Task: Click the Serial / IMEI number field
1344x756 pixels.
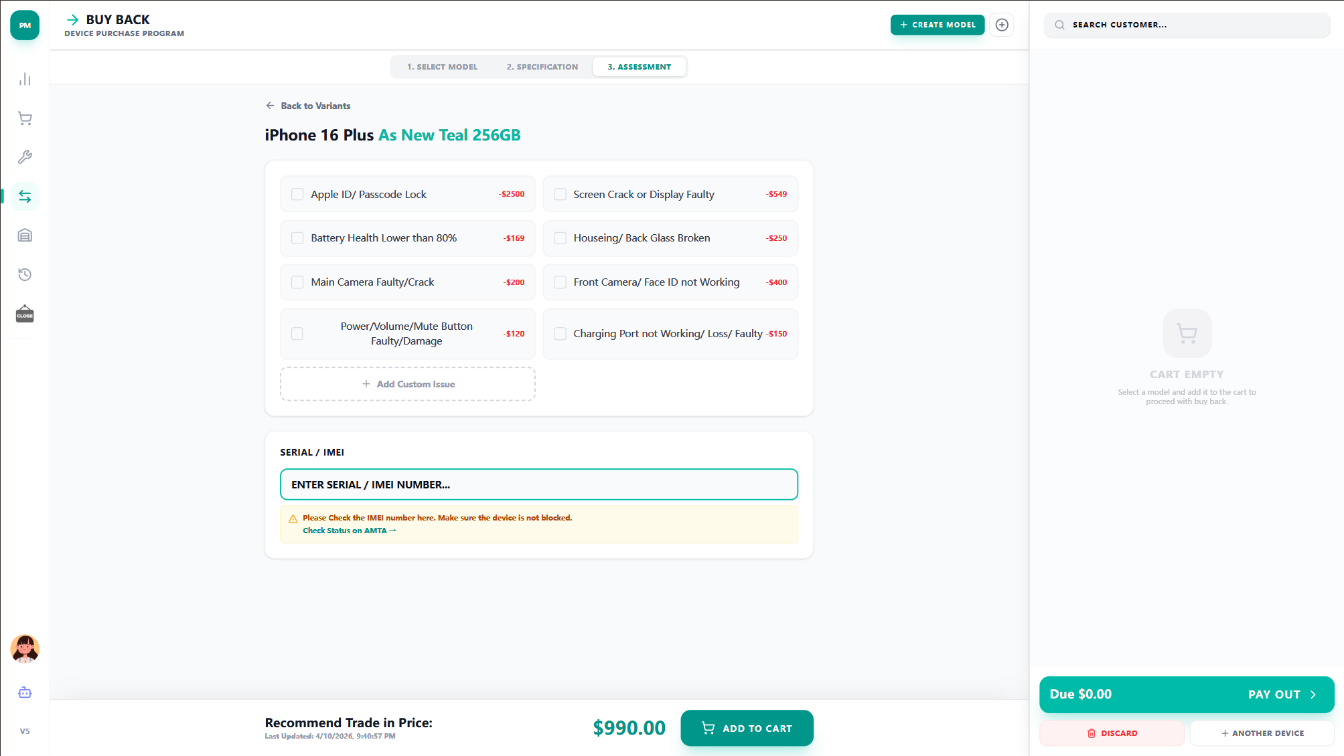Action: point(538,484)
